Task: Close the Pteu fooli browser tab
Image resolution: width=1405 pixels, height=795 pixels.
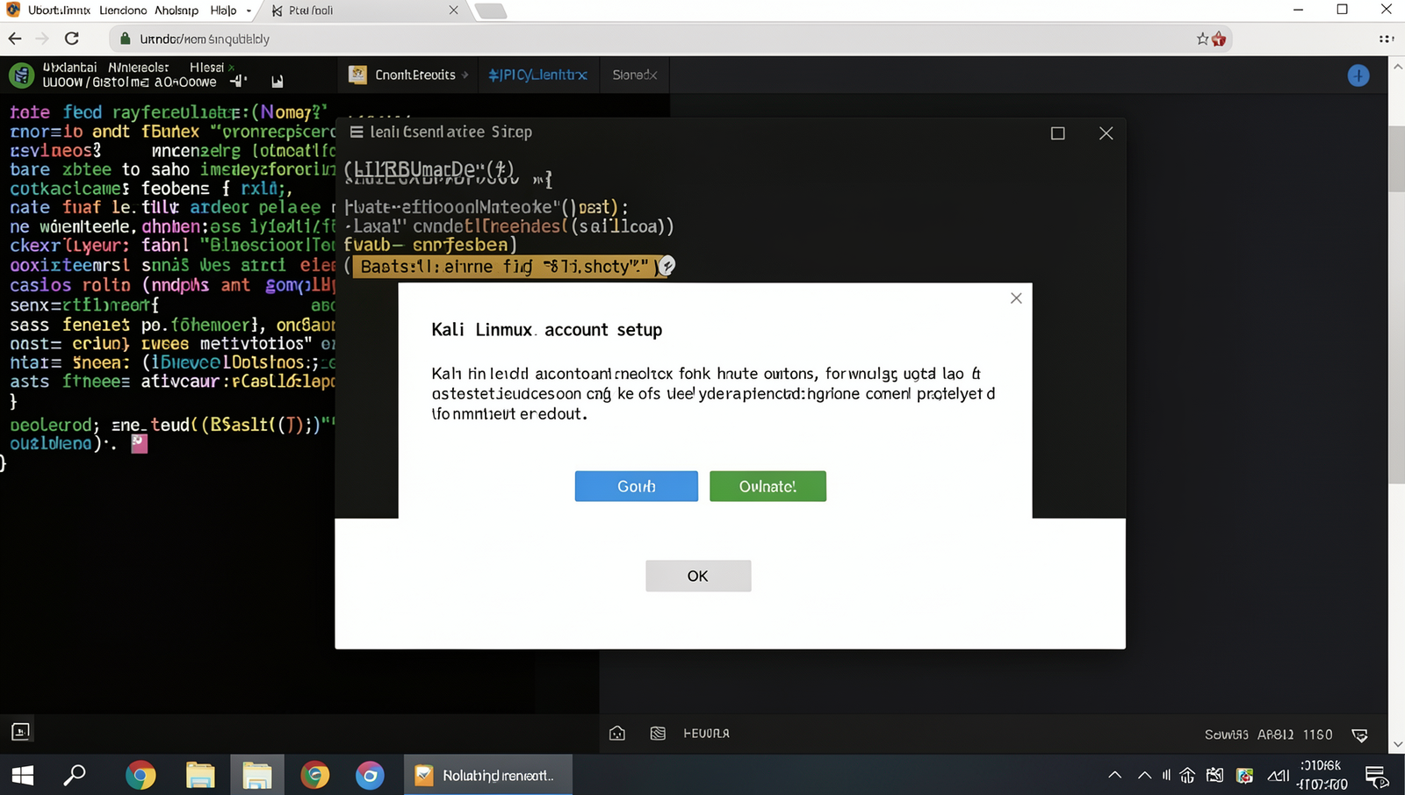Action: 453,11
